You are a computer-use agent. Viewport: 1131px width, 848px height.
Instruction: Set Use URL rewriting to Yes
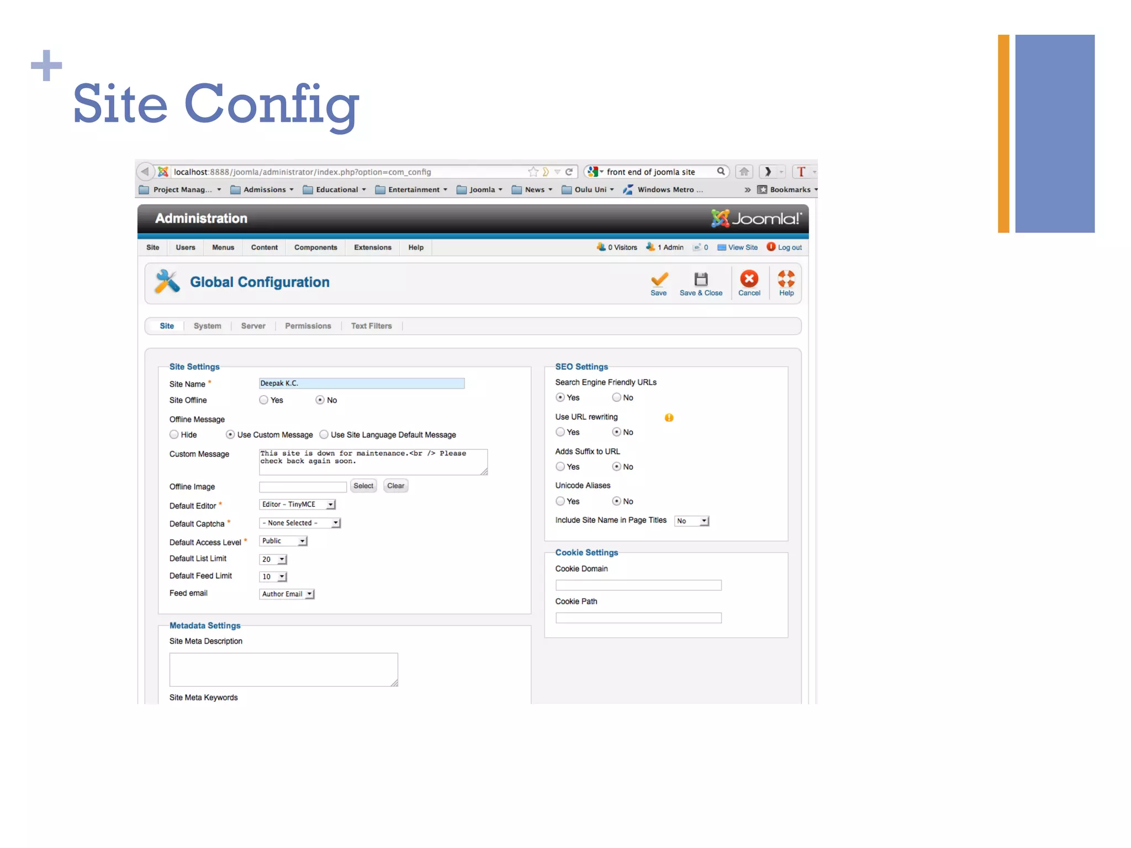click(x=560, y=432)
